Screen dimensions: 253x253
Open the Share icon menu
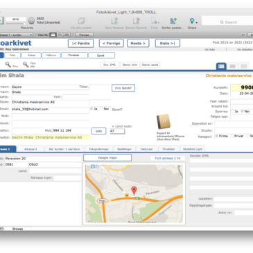(x=192, y=21)
